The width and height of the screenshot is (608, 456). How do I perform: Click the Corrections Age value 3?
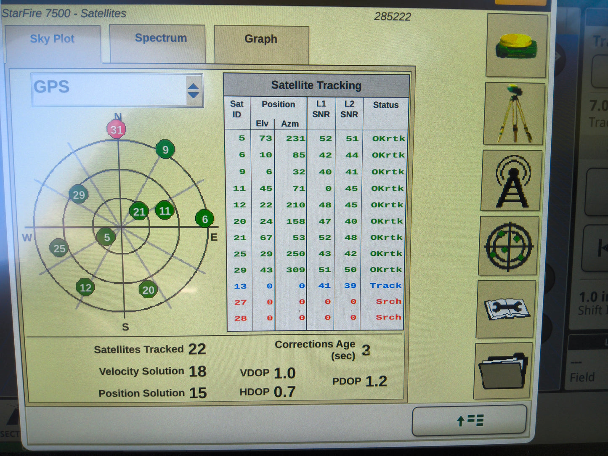click(x=366, y=350)
